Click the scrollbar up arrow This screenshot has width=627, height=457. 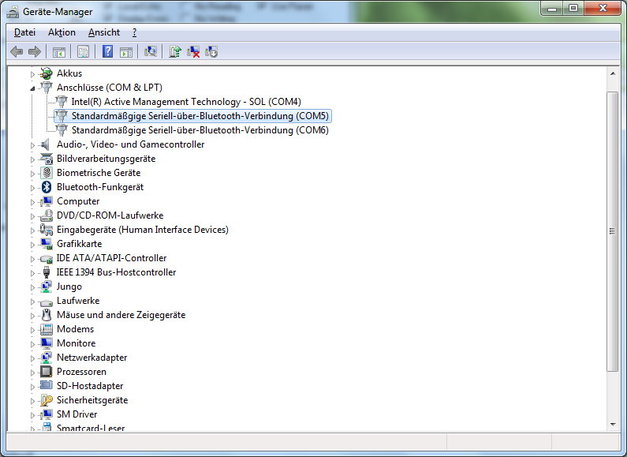[613, 73]
